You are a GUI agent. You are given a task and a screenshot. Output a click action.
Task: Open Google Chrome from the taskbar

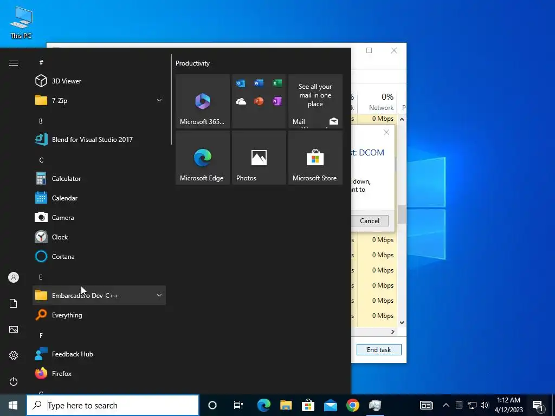(353, 405)
